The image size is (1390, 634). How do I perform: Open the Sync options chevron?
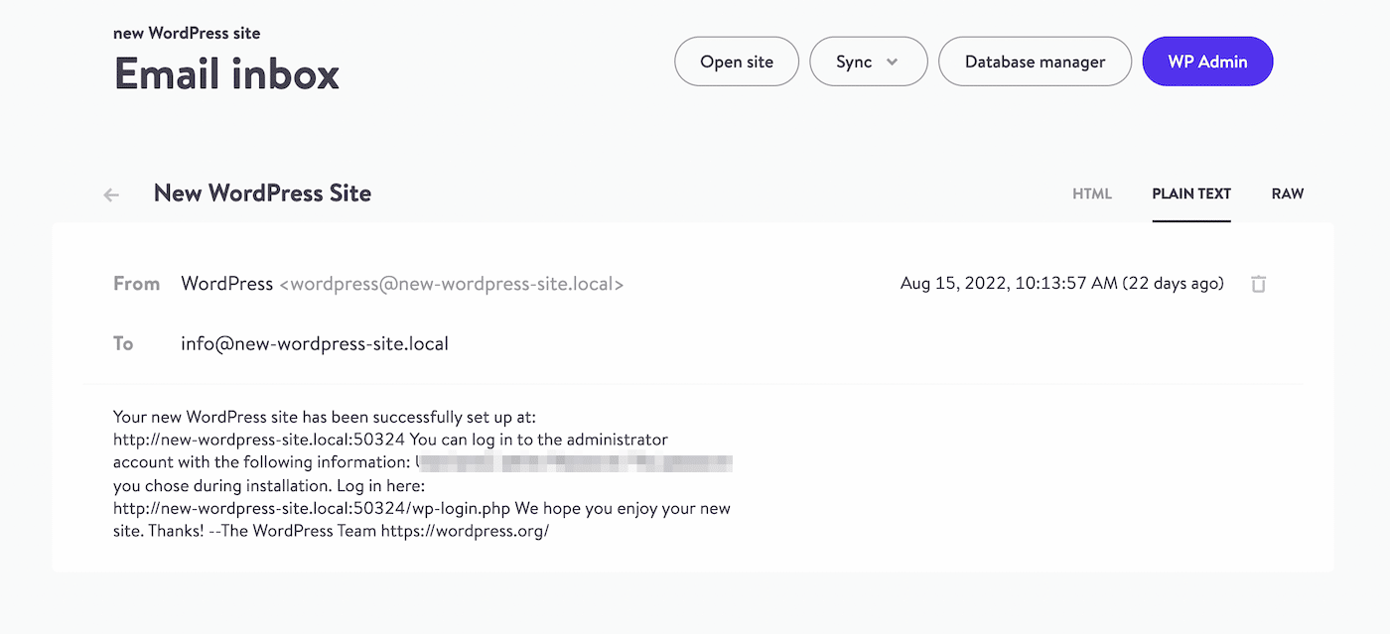coord(892,61)
